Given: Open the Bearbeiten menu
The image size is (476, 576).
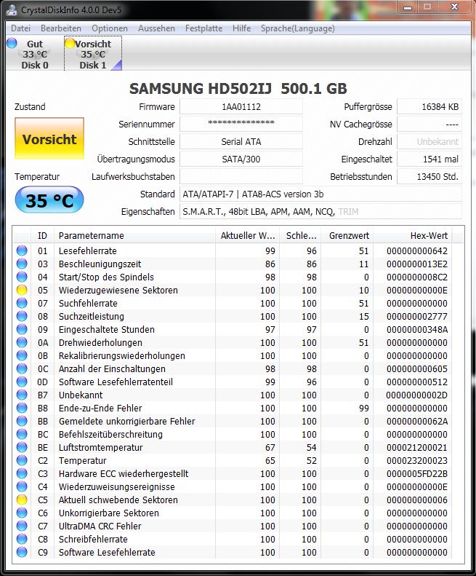Looking at the screenshot, I should click(61, 28).
